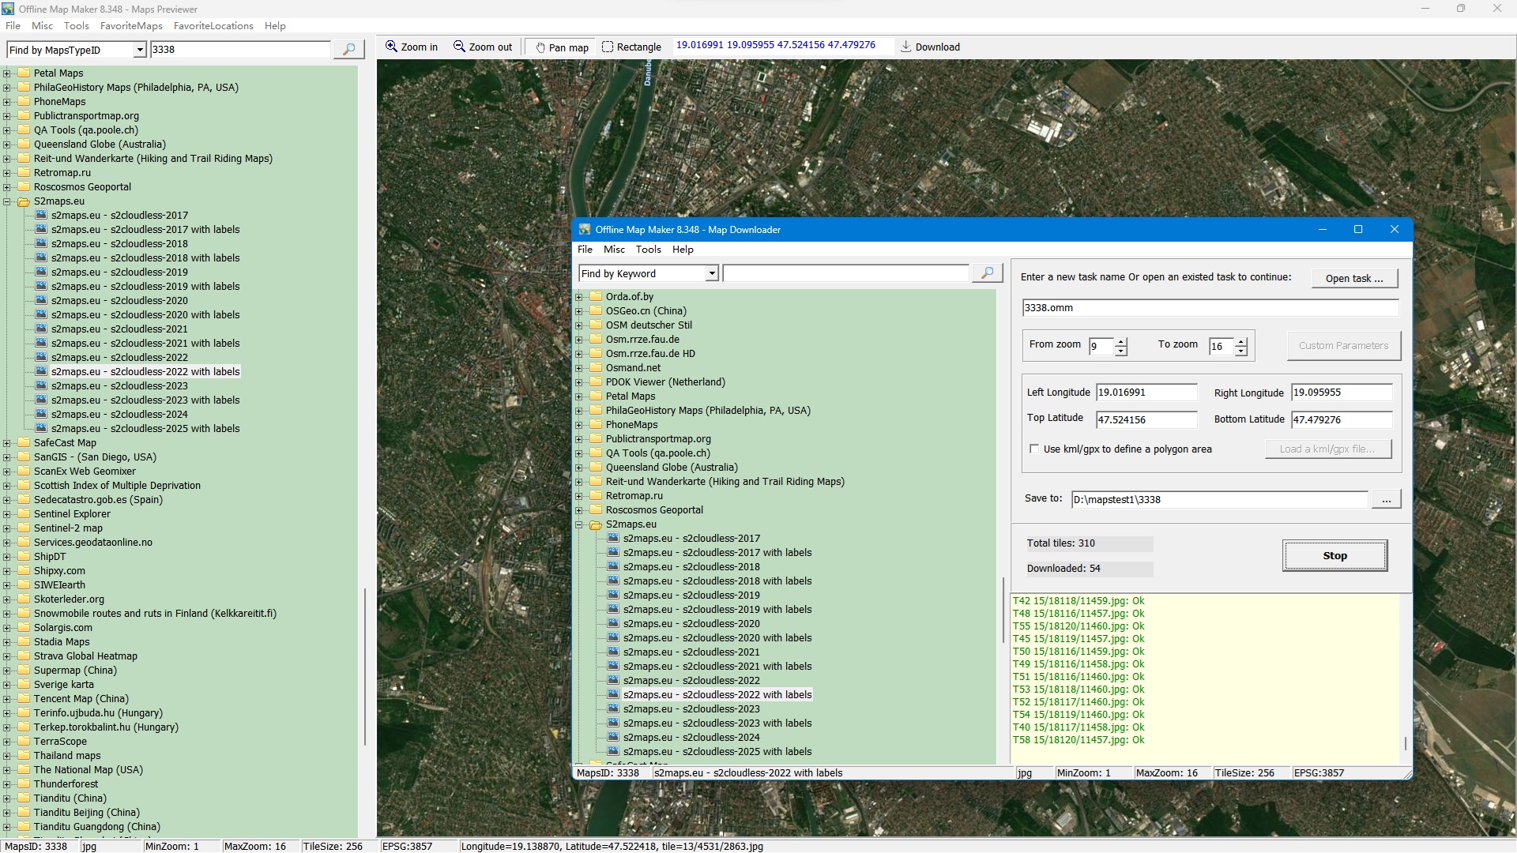
Task: Decrease the To zoom spinner value
Action: (x=1240, y=351)
